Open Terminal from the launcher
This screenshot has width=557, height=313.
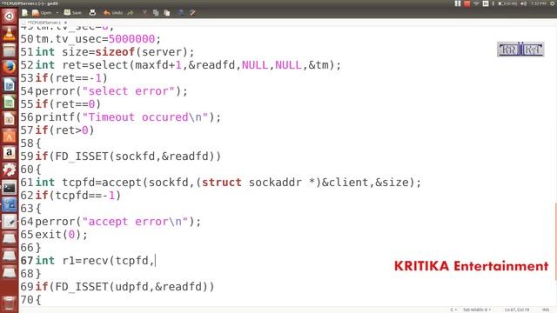point(10,188)
